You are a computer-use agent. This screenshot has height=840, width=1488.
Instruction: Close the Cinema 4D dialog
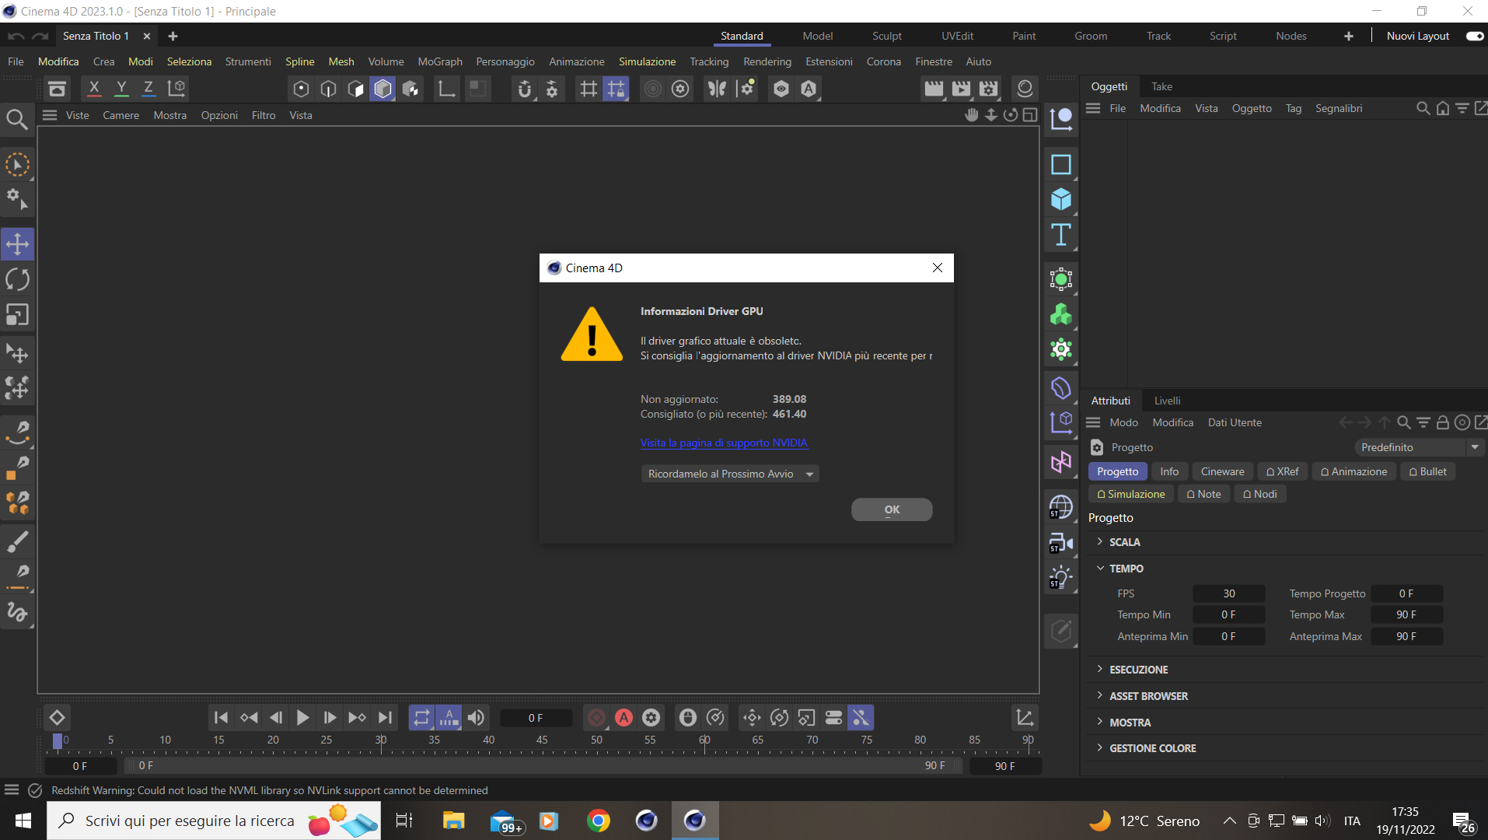(938, 268)
